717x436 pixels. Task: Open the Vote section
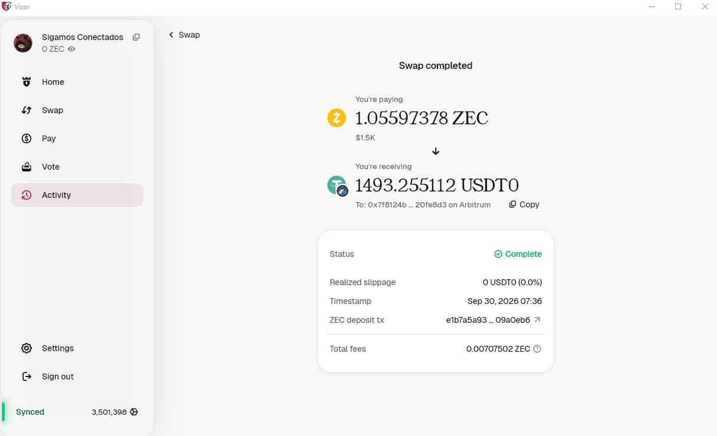pos(77,167)
